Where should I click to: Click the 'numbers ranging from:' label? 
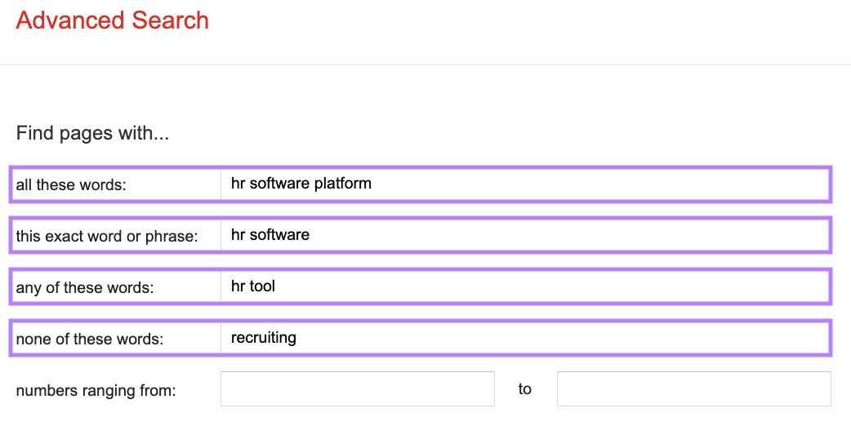96,391
